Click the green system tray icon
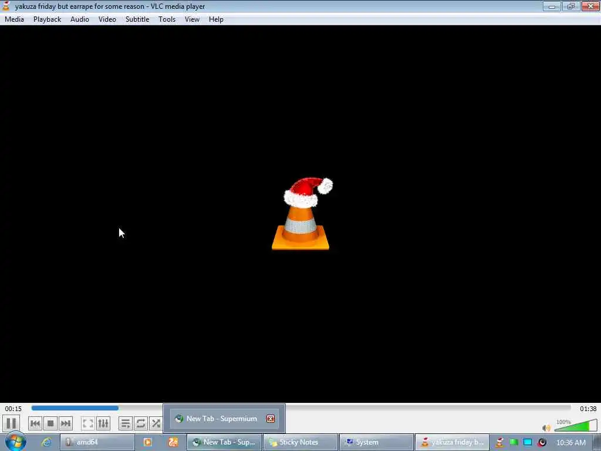This screenshot has height=451, width=601. (514, 442)
